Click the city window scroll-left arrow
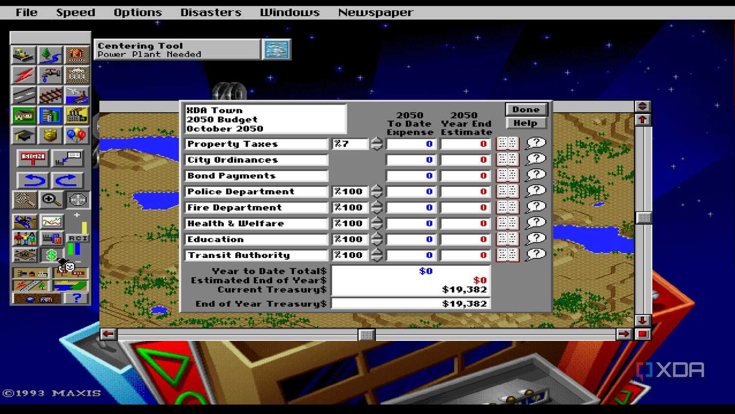The width and height of the screenshot is (735, 414). (108, 334)
